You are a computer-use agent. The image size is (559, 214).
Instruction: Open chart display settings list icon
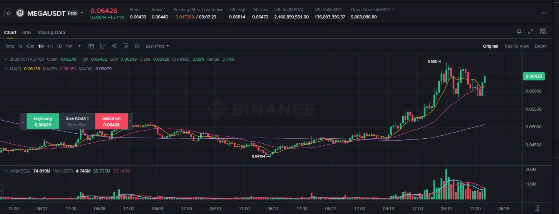126,46
